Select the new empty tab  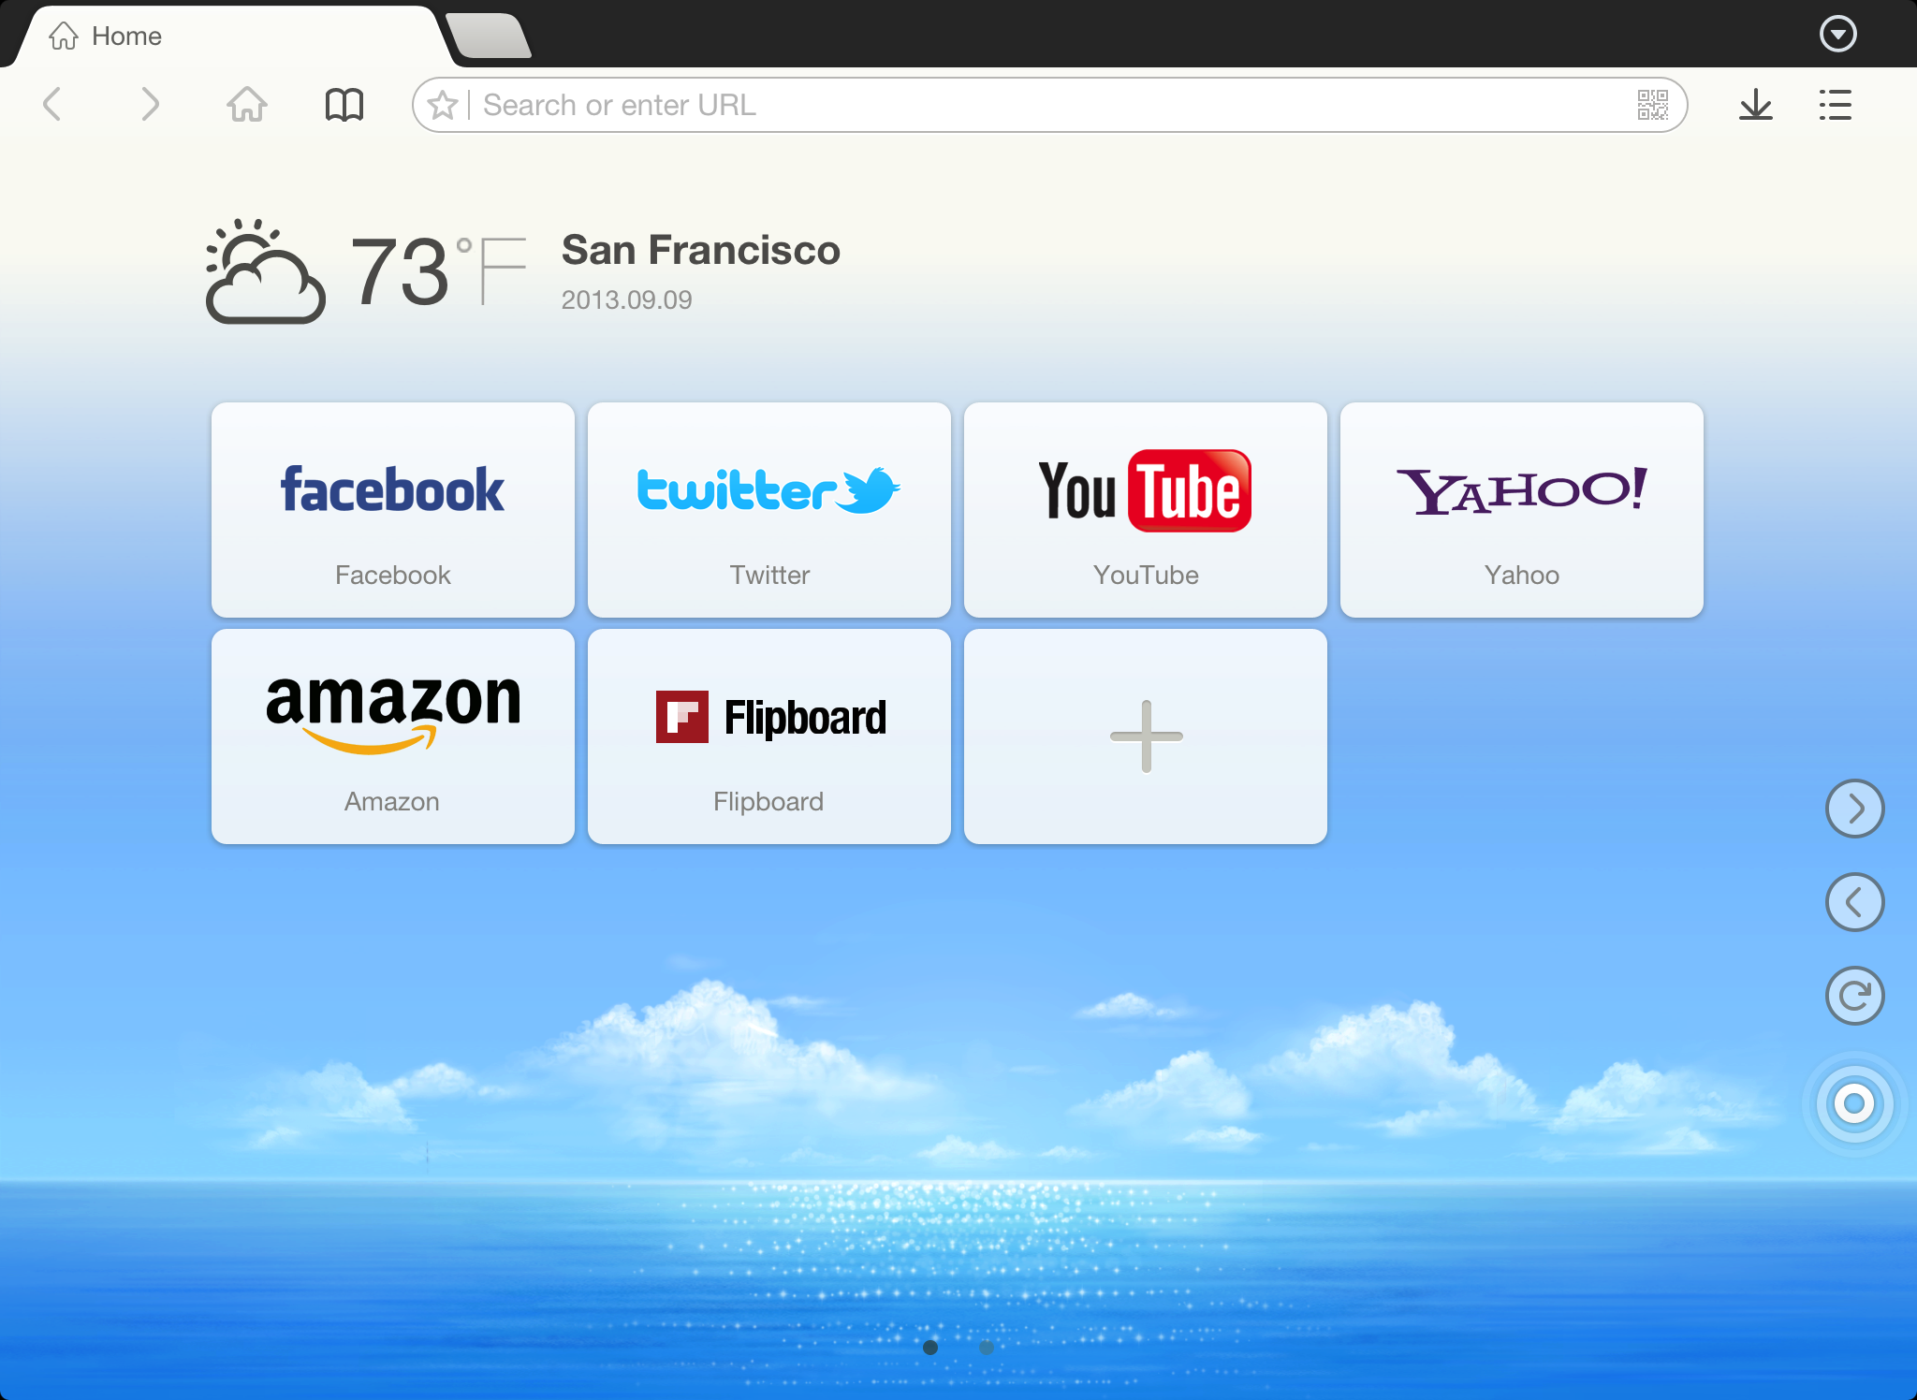pyautogui.click(x=489, y=33)
